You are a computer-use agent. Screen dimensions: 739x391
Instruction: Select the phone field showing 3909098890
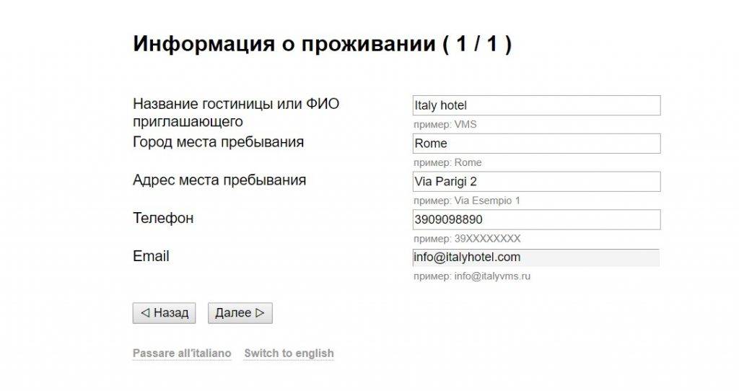(535, 219)
